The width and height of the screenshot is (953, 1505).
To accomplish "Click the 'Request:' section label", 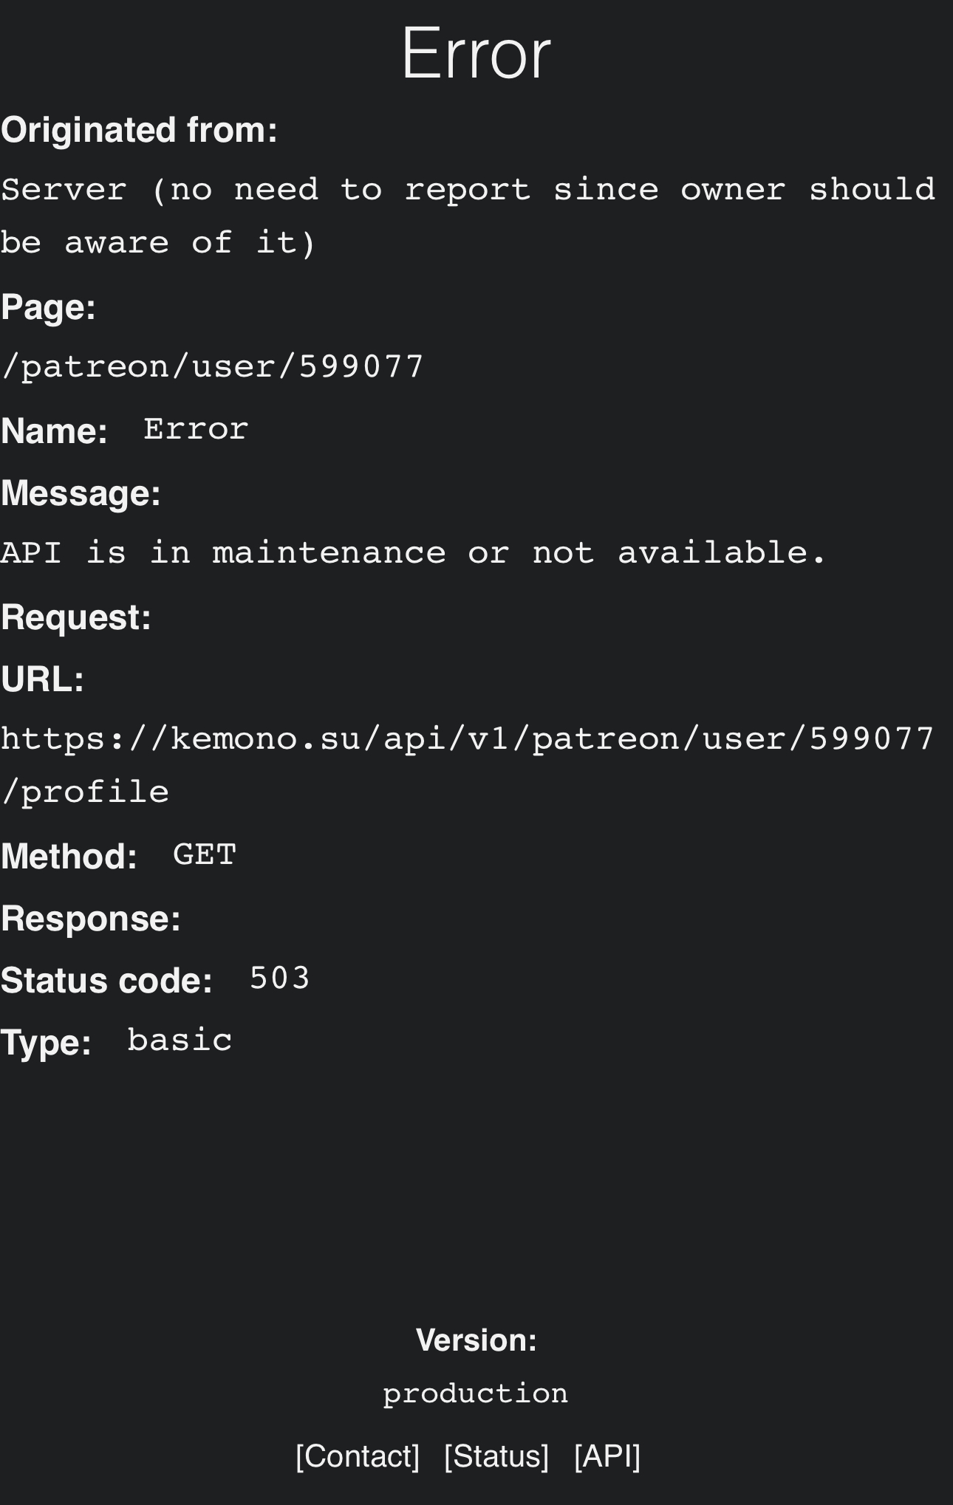I will [x=76, y=617].
